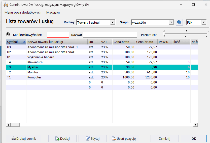Confirm with the OK button
The image size is (210, 143).
click(194, 138)
